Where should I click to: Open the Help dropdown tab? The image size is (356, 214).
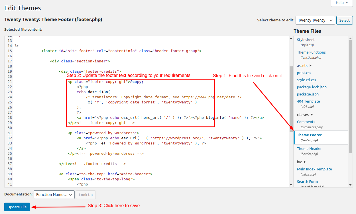click(342, 3)
